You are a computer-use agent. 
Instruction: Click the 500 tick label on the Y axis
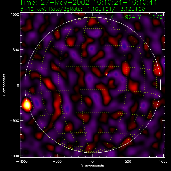[x=16, y=50]
